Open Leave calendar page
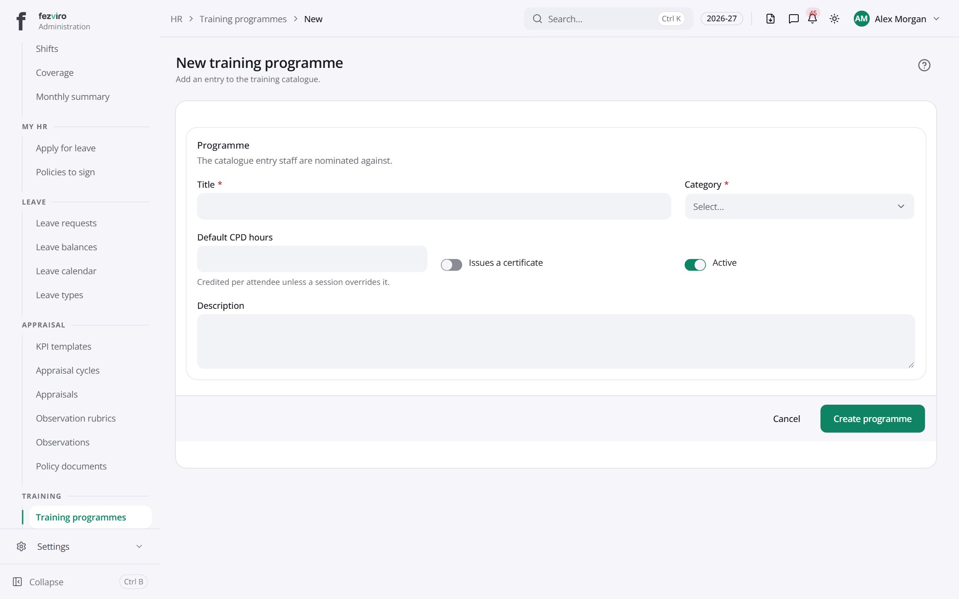 click(x=66, y=271)
